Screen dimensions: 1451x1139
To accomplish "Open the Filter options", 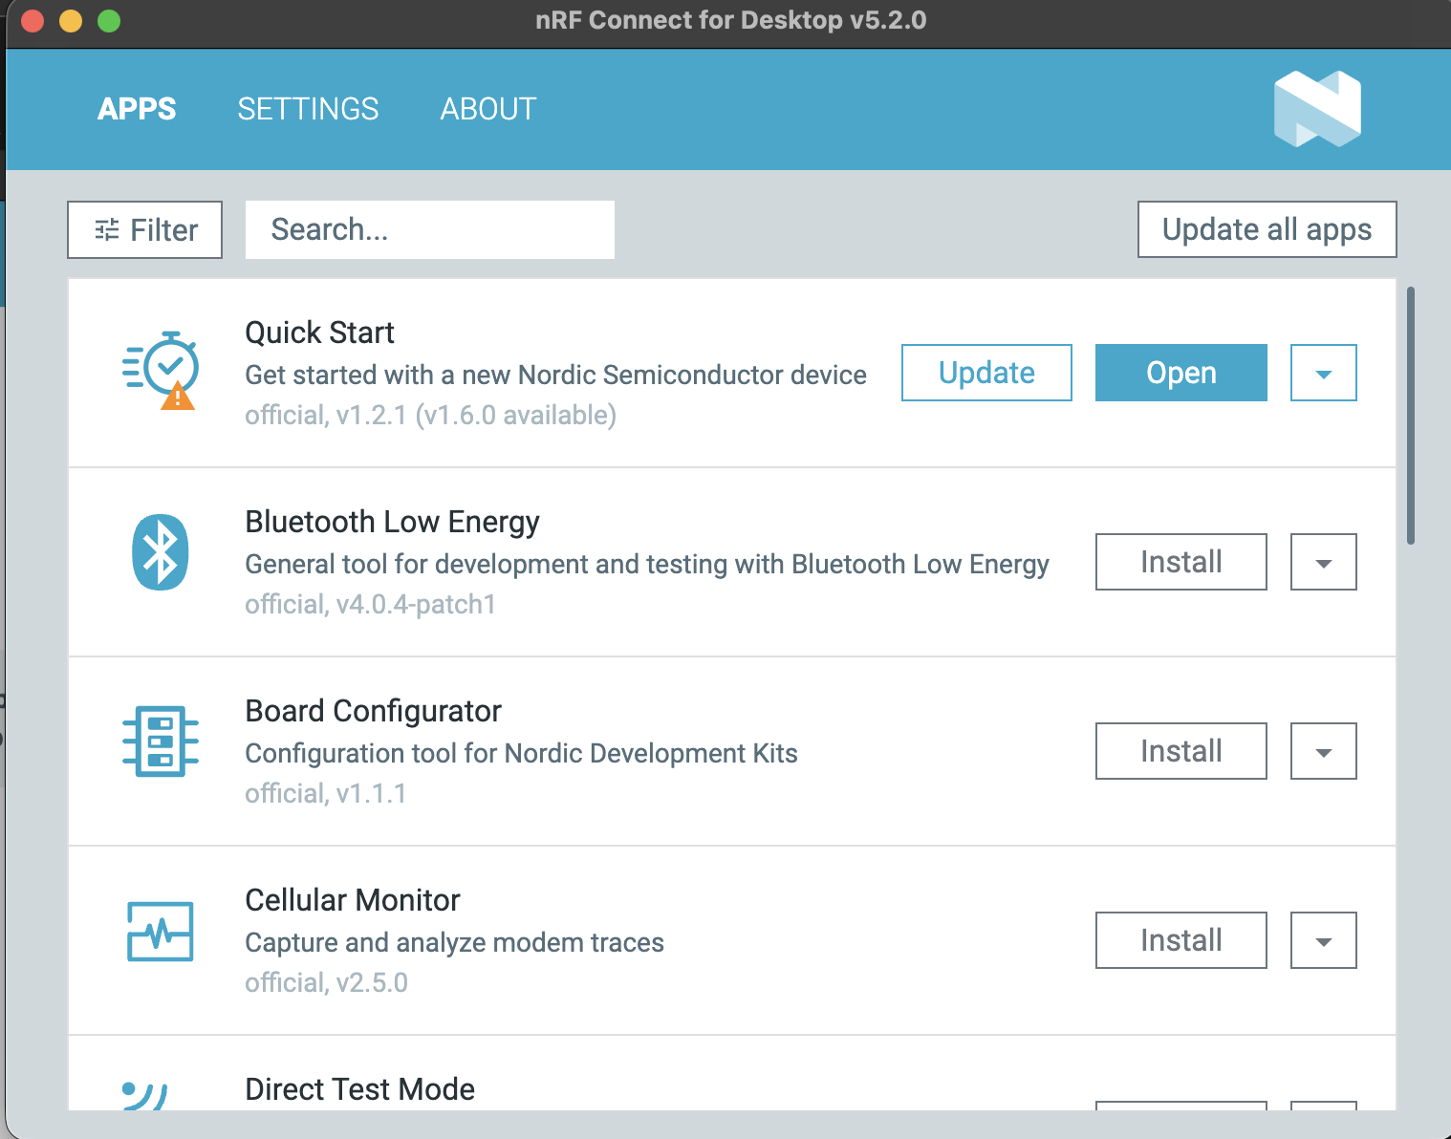I will coord(144,229).
